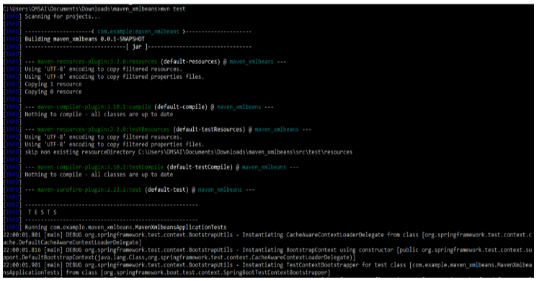Select 'Instantiating CacheAwareContextLoaderDelegate' text
The height and width of the screenshot is (281, 542).
[x=313, y=235]
